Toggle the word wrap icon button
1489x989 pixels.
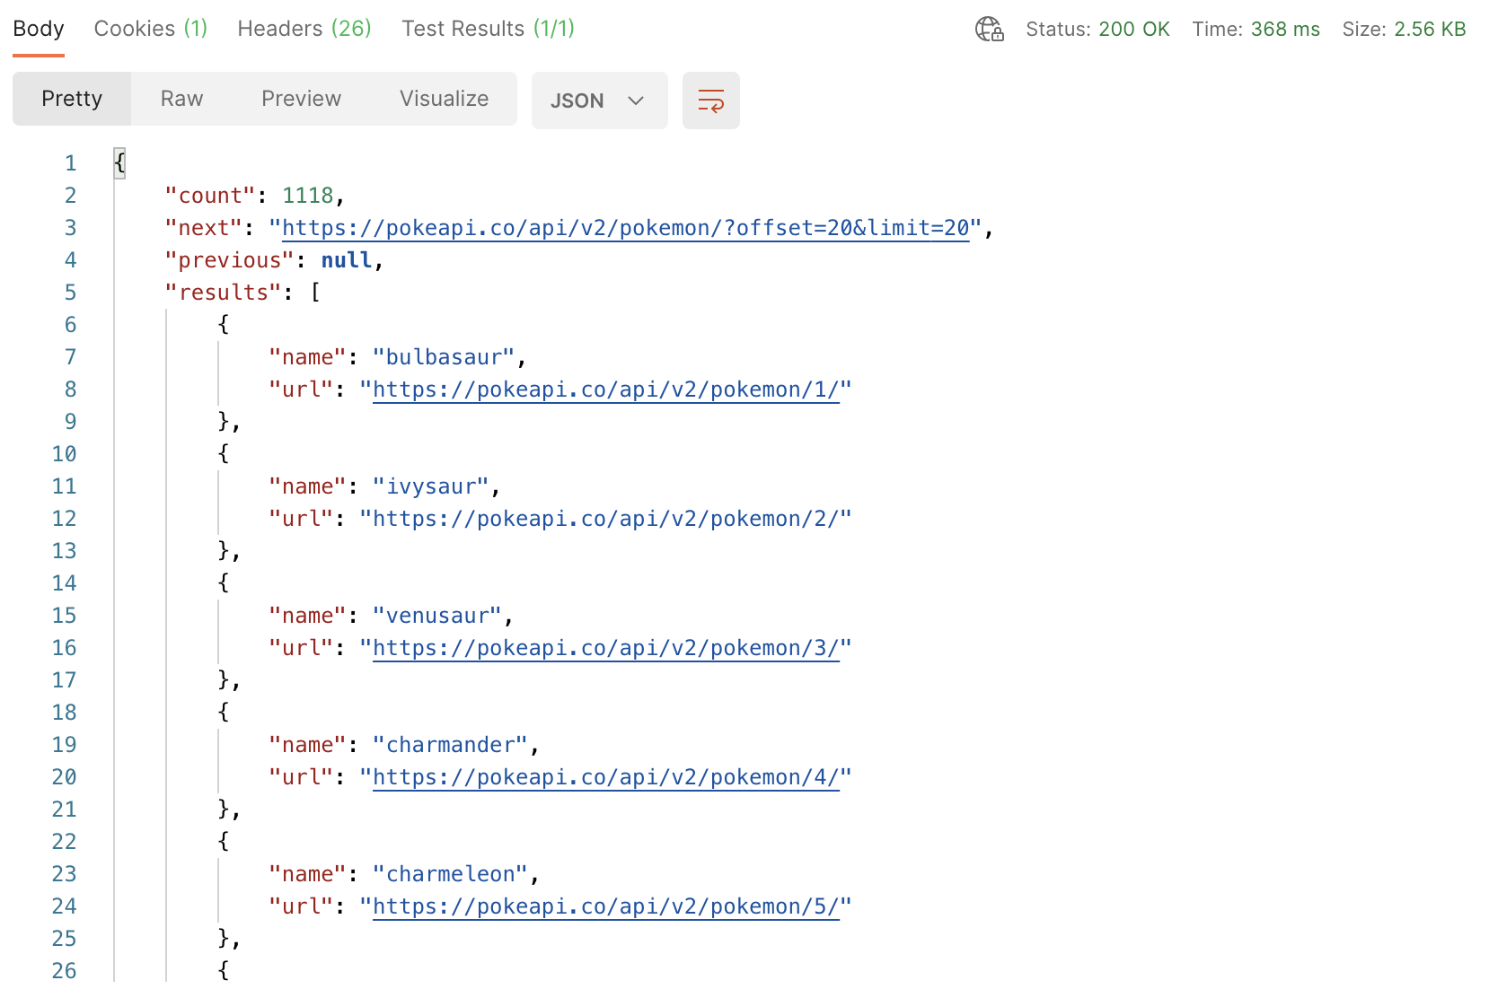click(710, 101)
